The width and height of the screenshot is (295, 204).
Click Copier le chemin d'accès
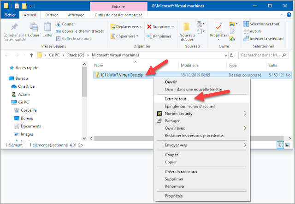click(80, 31)
